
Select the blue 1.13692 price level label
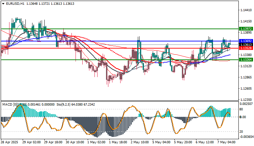click(x=246, y=41)
